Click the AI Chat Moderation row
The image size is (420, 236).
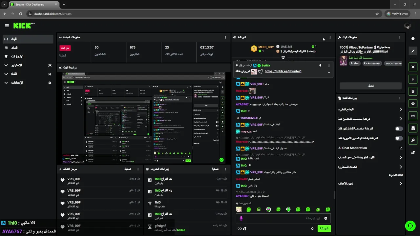tap(370, 148)
